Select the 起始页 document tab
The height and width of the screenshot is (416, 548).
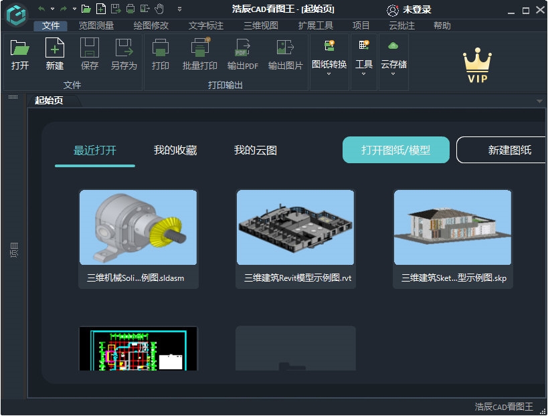tap(50, 100)
